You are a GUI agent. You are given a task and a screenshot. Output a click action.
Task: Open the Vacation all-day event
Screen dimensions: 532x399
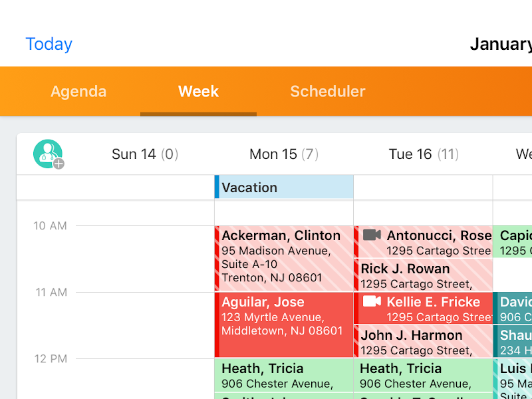[284, 188]
